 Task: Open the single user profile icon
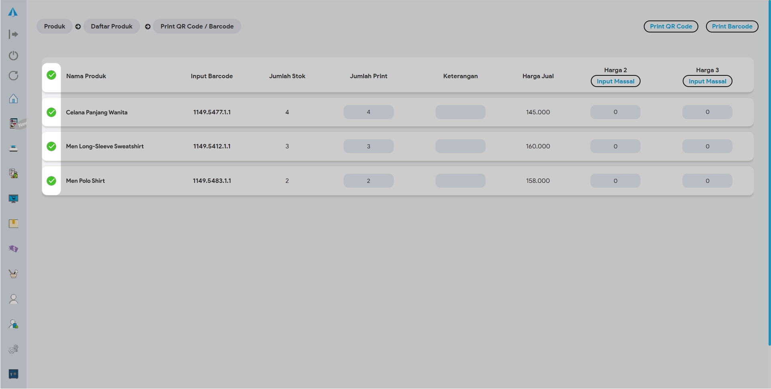13,299
